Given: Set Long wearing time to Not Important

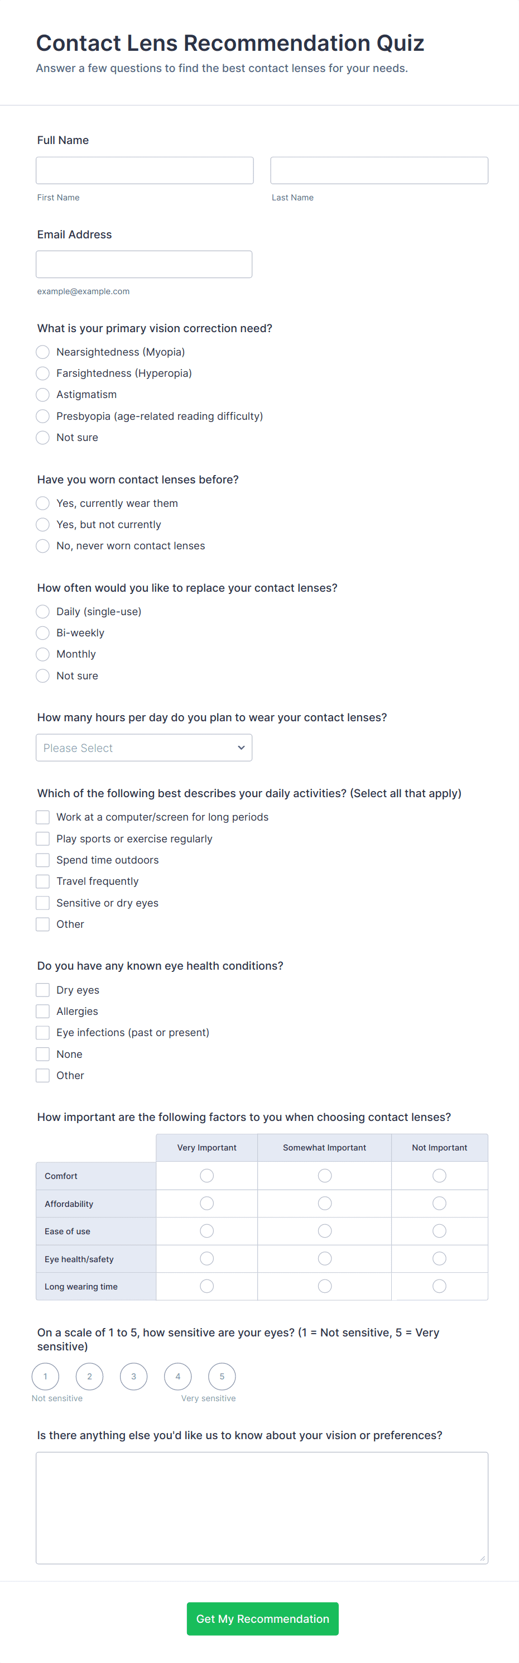Looking at the screenshot, I should click(x=440, y=1286).
